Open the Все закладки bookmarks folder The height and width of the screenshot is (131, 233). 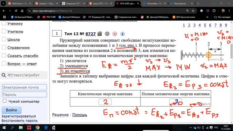coord(222,17)
